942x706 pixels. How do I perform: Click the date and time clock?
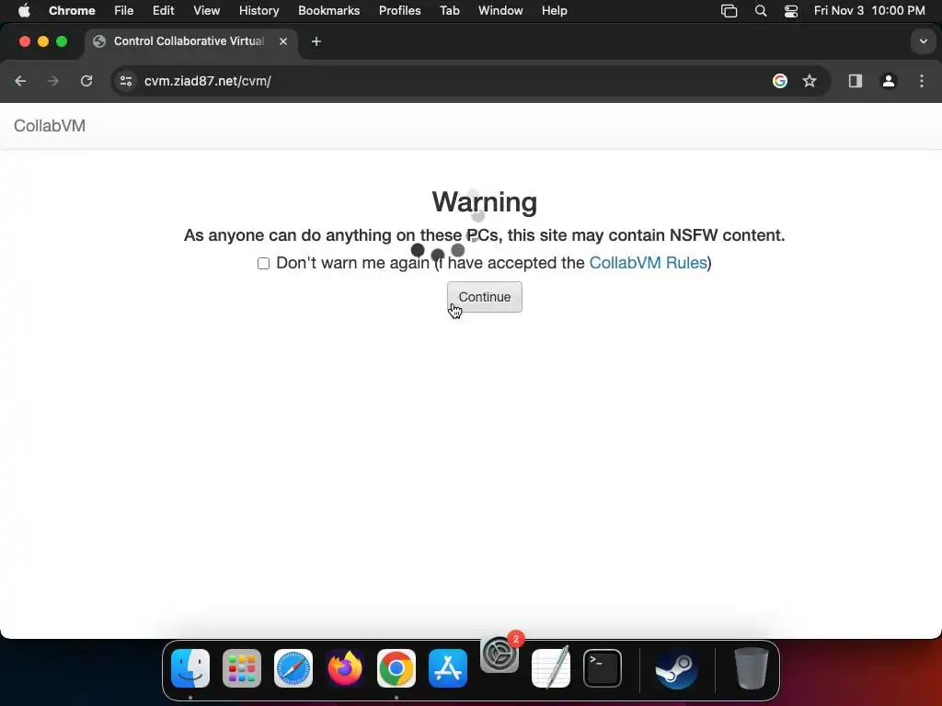tap(869, 11)
